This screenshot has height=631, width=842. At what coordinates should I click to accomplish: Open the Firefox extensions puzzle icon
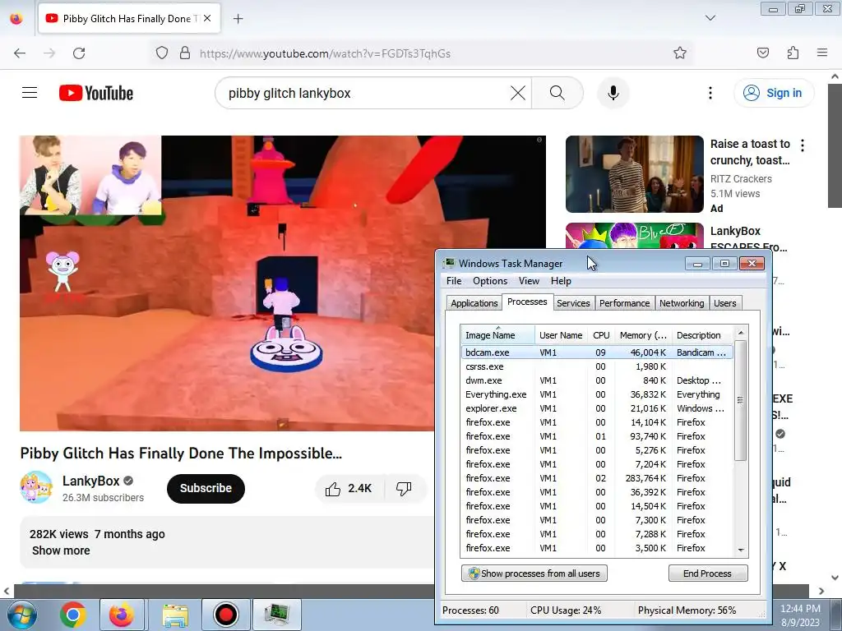click(793, 53)
